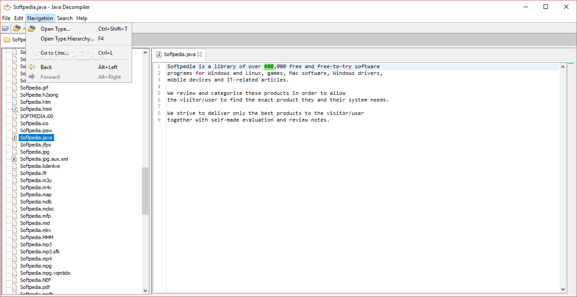Choose Open Type Hierarchy... menu entry
577x297 pixels.
79,39
